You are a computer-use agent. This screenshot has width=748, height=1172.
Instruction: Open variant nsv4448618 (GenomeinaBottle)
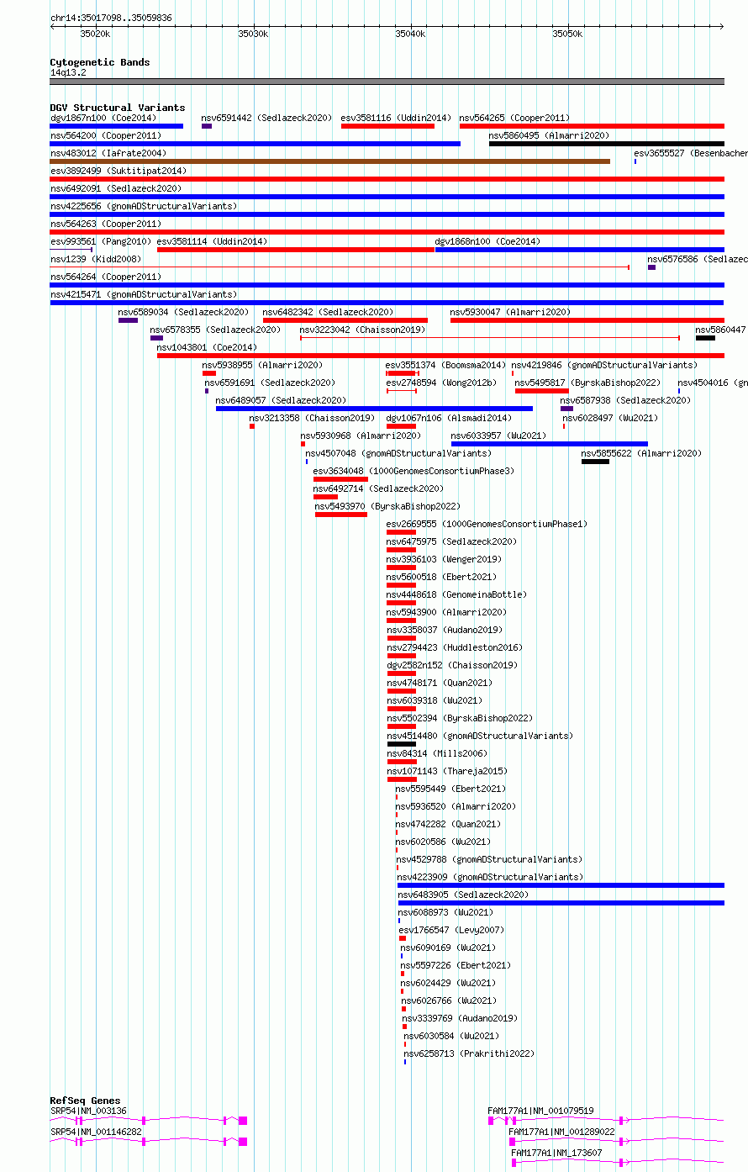402,603
